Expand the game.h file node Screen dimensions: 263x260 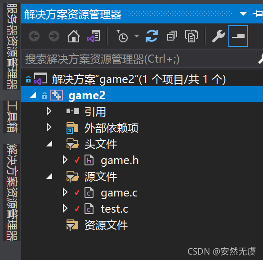[x=65, y=160]
